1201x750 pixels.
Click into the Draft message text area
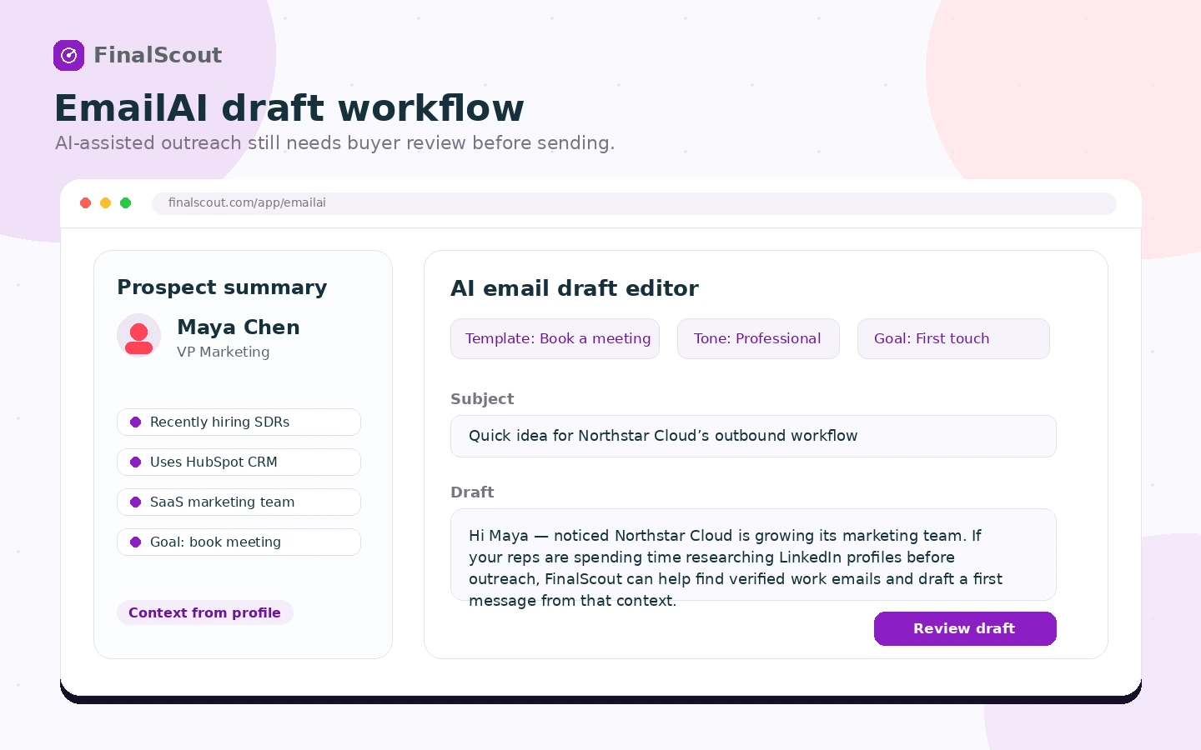pyautogui.click(x=753, y=555)
